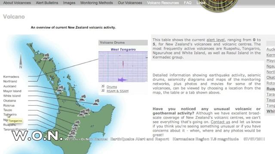Screen dimensions: 275x154
Task: Open the West Tongariro seismic drum image
Action: 123,67
